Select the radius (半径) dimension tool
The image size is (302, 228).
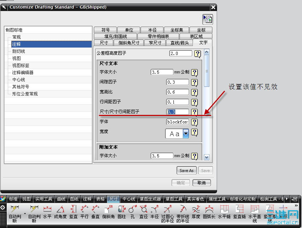154,212
